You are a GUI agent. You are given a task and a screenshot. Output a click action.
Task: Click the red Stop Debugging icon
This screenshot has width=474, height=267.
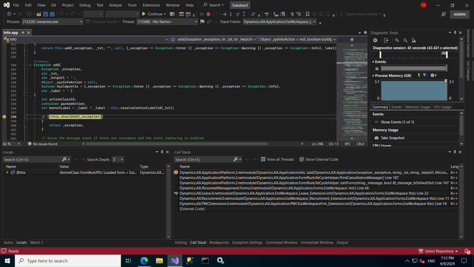208,14
